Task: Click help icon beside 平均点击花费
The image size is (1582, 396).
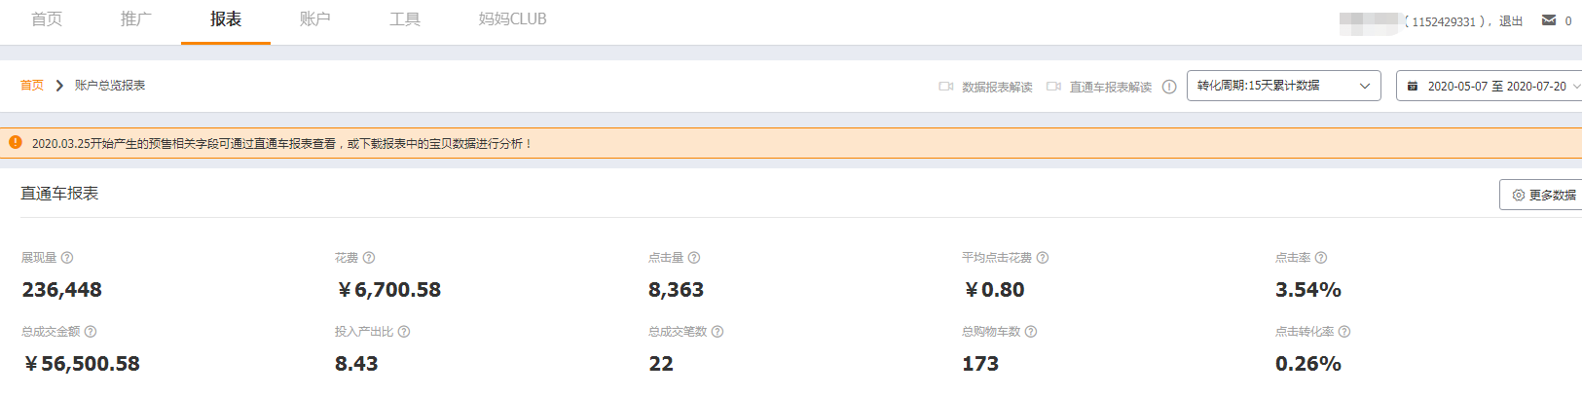Action: [1043, 258]
